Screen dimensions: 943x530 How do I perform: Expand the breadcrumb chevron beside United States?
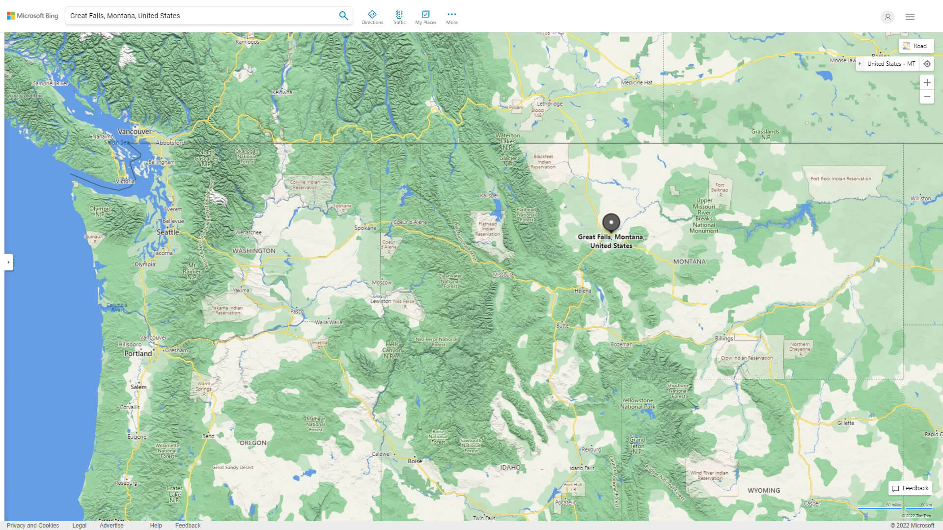(860, 63)
